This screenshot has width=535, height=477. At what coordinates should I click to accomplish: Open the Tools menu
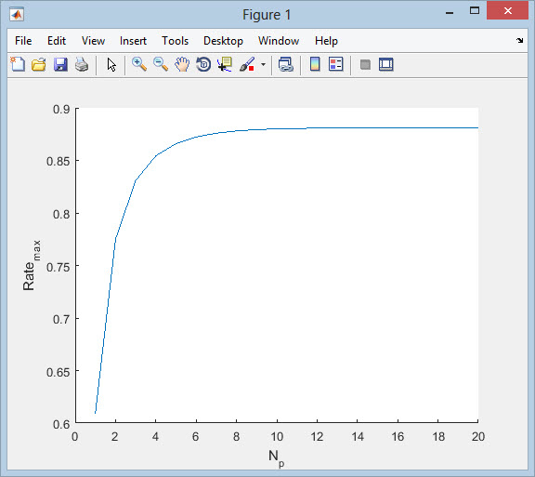[175, 41]
